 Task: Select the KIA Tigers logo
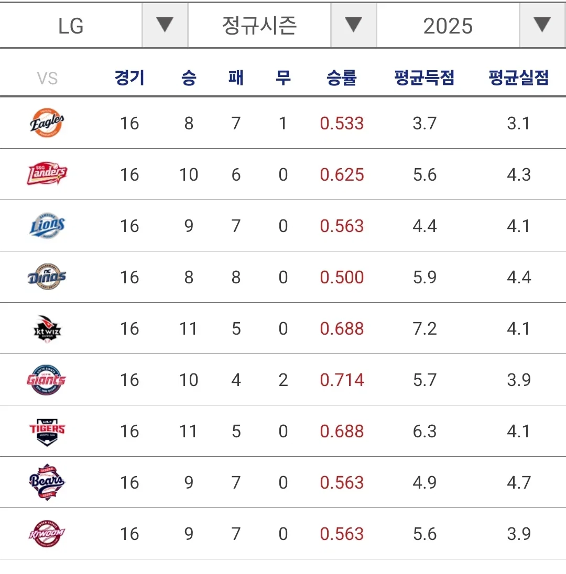point(47,431)
